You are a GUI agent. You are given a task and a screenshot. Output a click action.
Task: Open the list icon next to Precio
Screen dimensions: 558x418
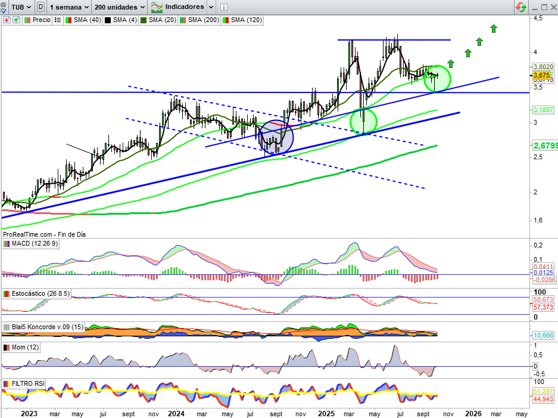57,20
